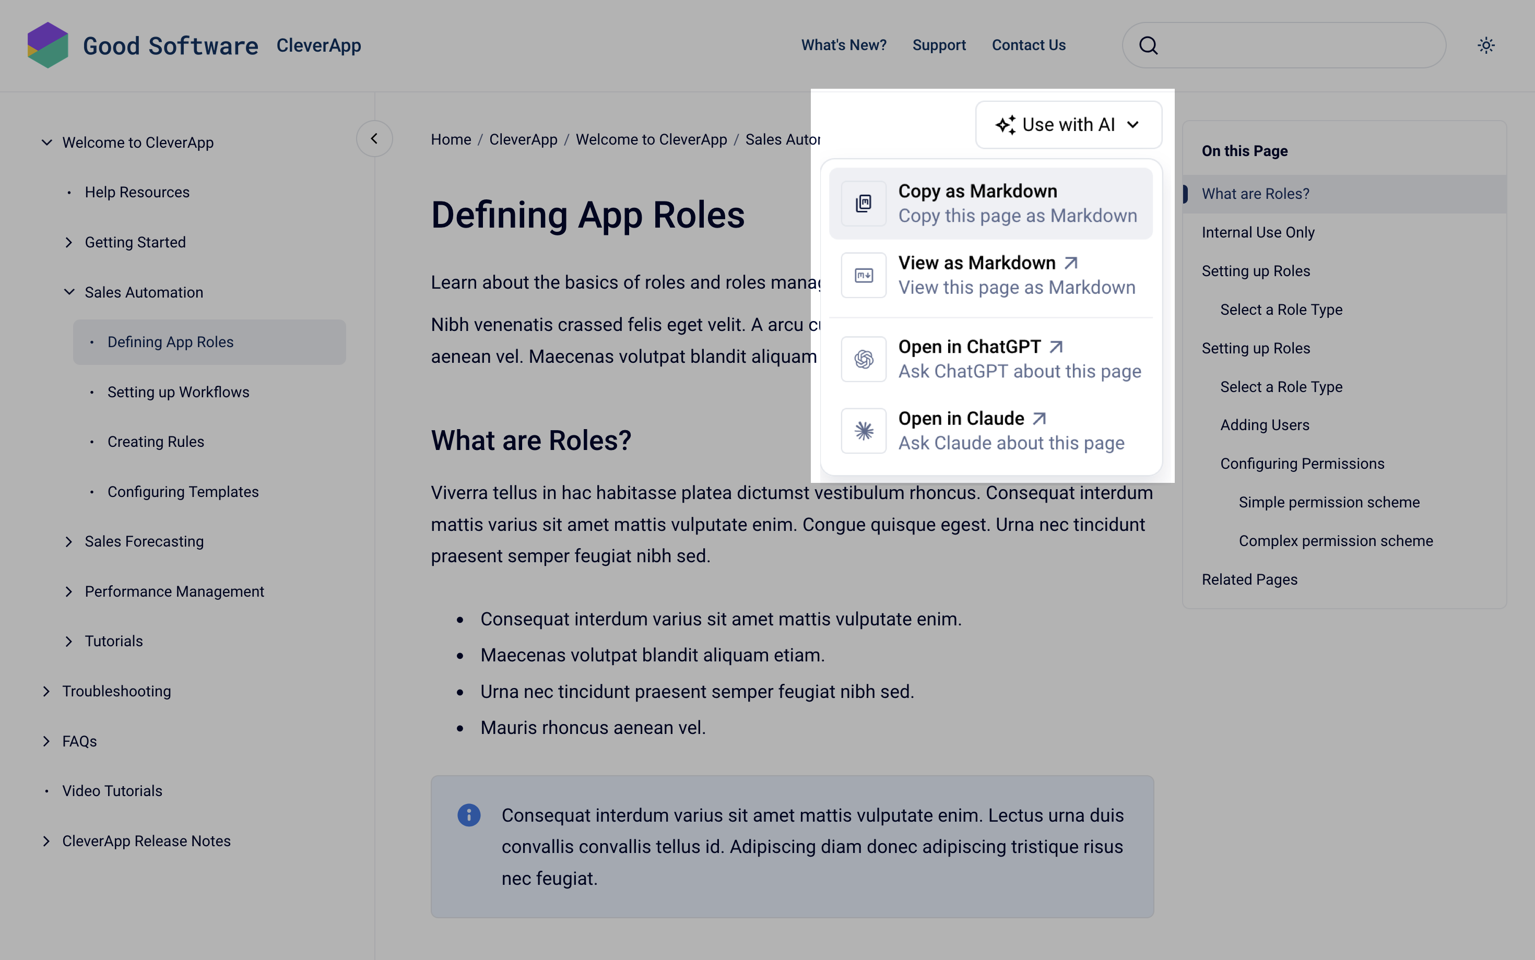Click the search magnifier icon
The image size is (1535, 960).
[1149, 46]
